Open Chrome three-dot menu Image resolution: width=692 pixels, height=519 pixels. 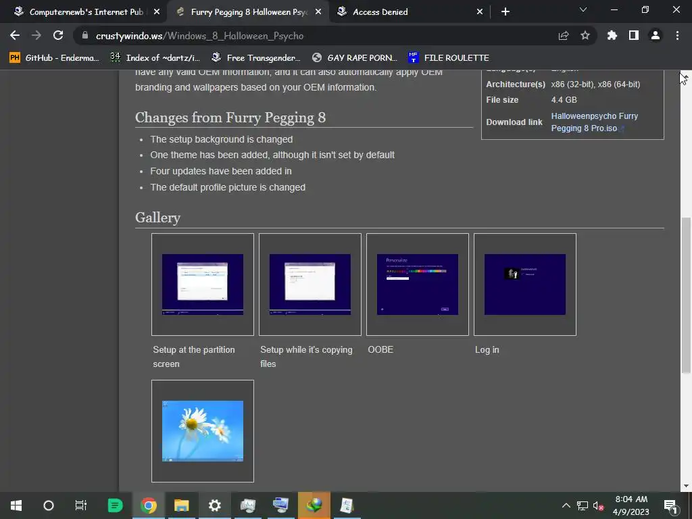point(677,36)
